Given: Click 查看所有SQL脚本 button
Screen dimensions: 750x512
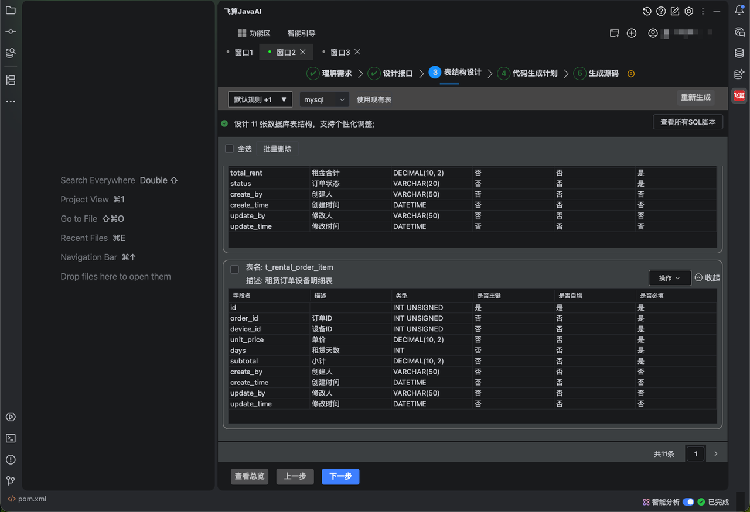Looking at the screenshot, I should tap(688, 122).
